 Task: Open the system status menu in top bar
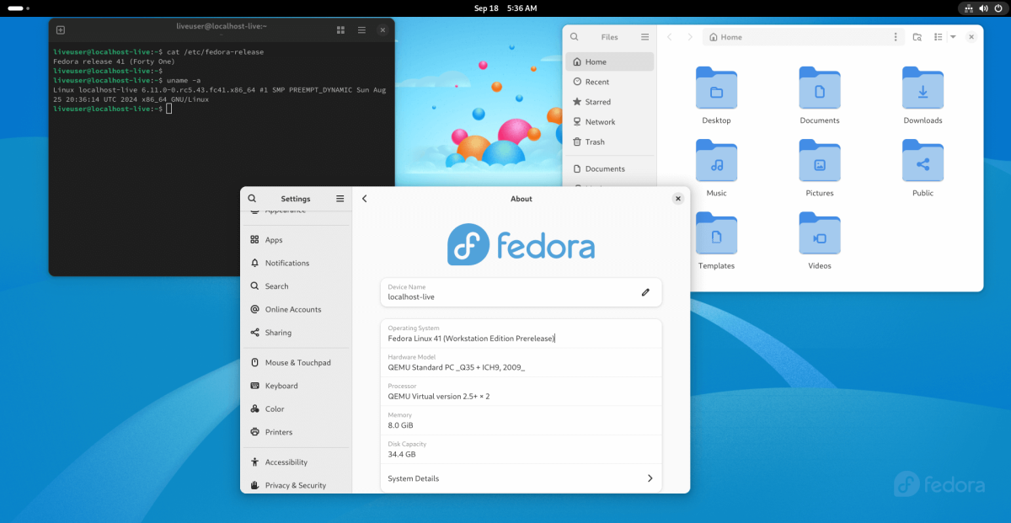point(982,8)
